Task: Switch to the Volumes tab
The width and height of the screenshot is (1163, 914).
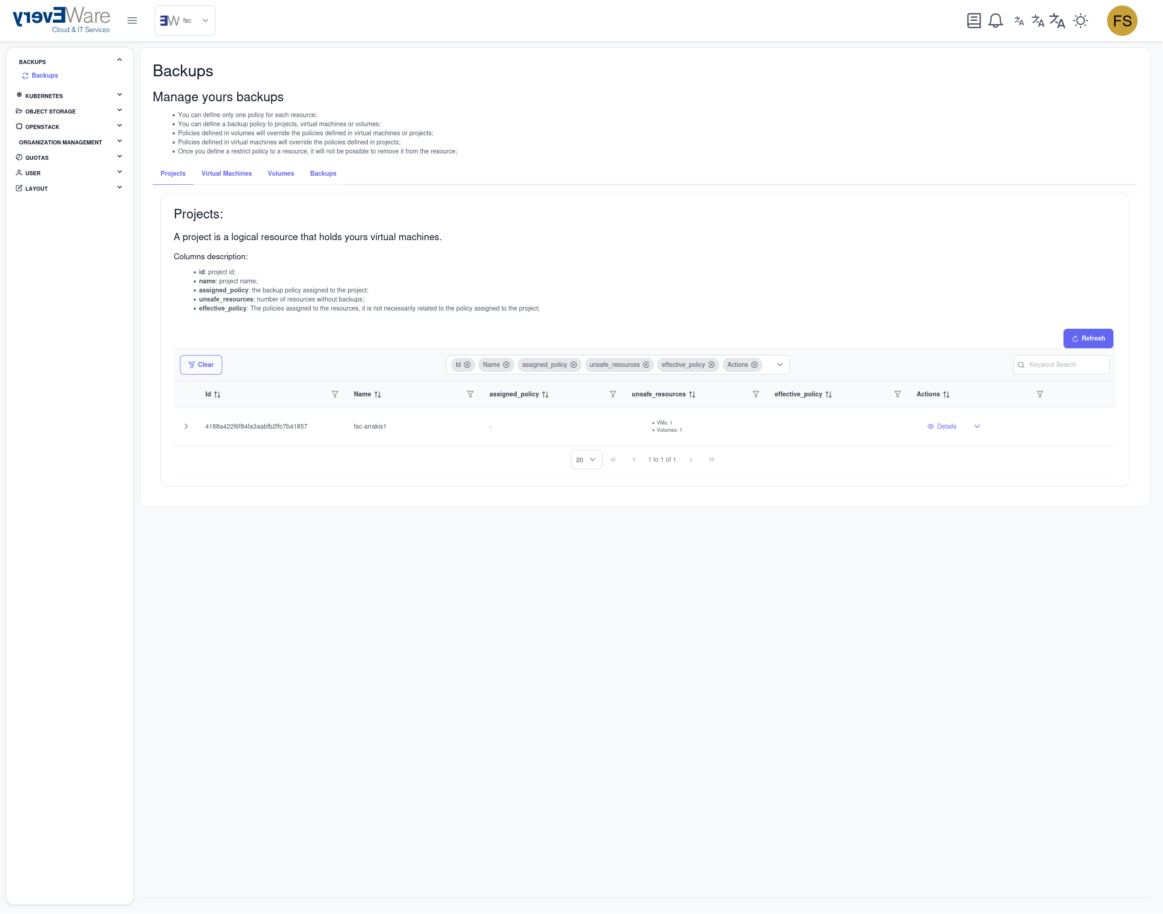Action: [x=281, y=173]
